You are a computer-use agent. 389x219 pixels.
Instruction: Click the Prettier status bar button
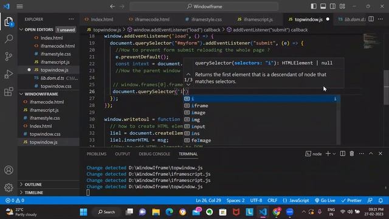(351, 200)
